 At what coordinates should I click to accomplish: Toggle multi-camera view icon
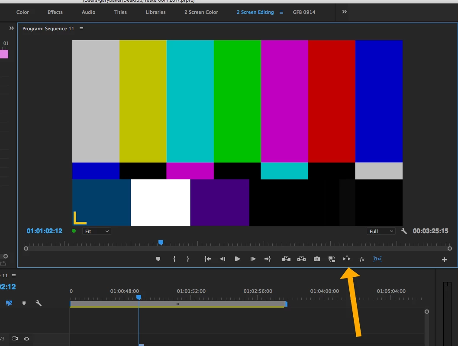pyautogui.click(x=332, y=259)
